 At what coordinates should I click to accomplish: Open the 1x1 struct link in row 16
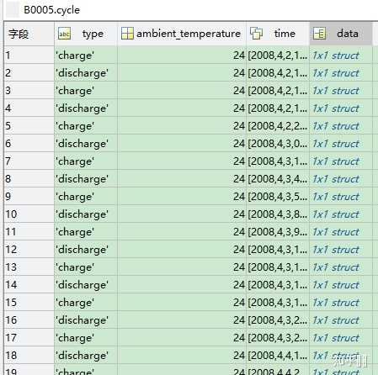[x=336, y=320]
